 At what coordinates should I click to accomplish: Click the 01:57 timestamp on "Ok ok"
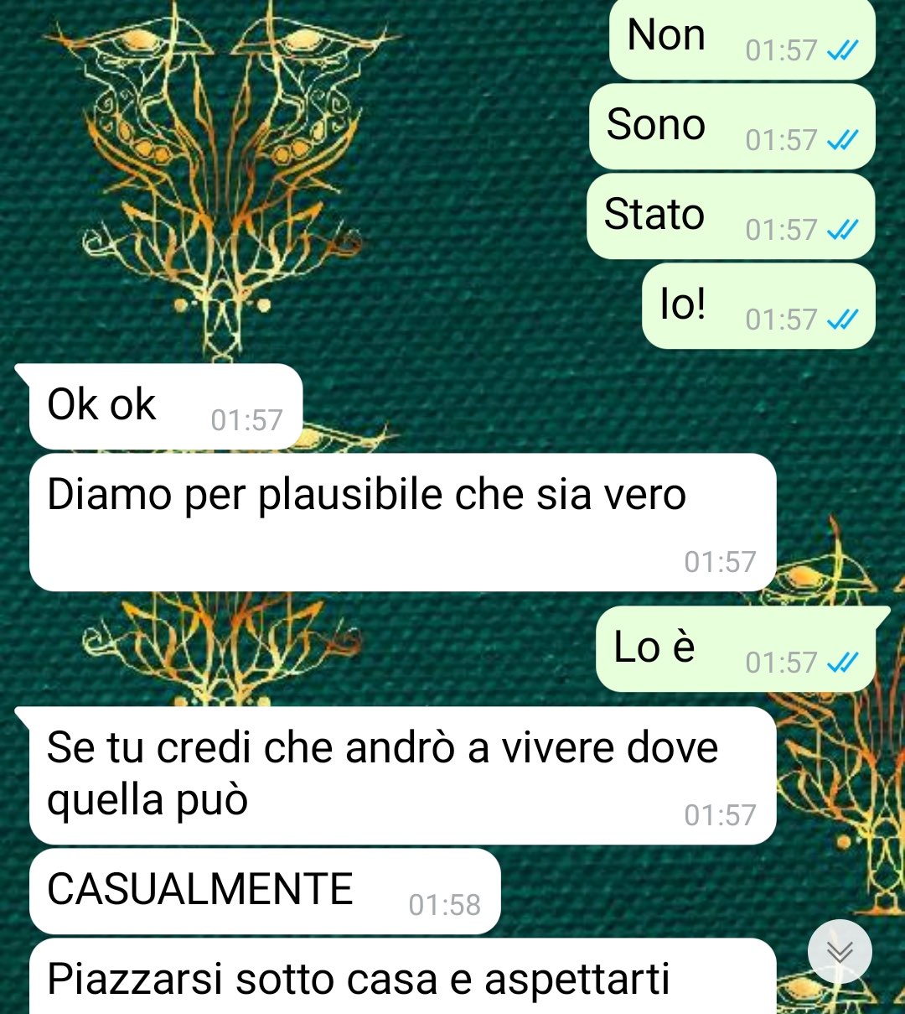(247, 421)
